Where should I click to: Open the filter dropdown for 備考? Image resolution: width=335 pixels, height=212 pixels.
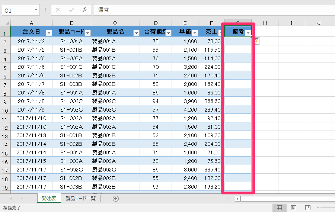(248, 33)
